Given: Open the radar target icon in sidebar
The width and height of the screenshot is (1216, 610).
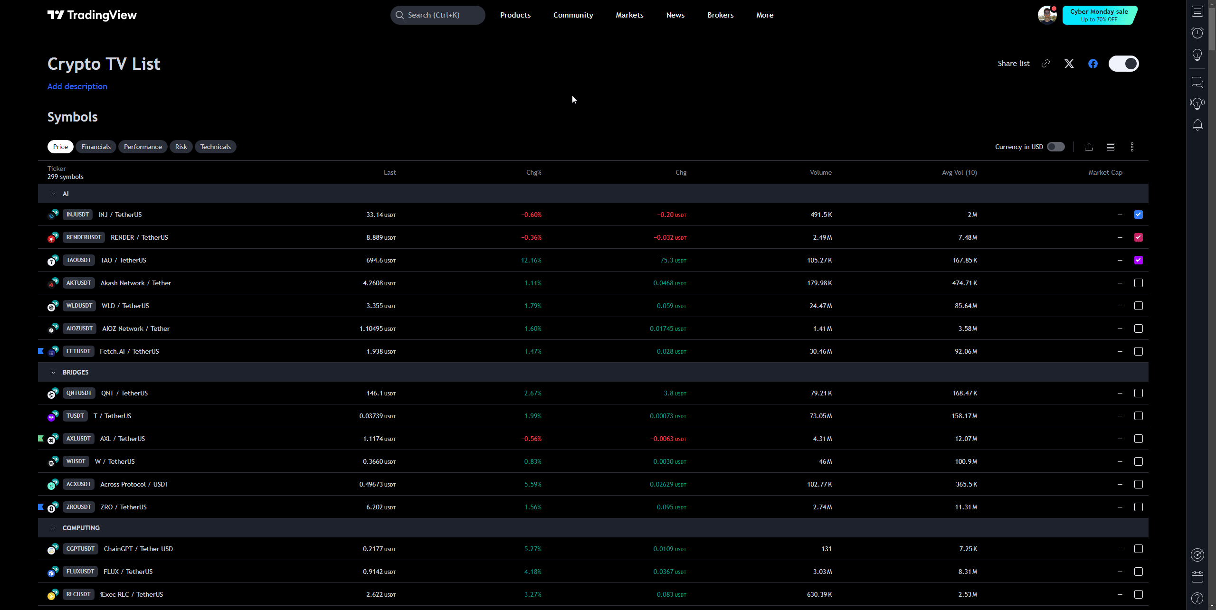Looking at the screenshot, I should tap(1197, 554).
